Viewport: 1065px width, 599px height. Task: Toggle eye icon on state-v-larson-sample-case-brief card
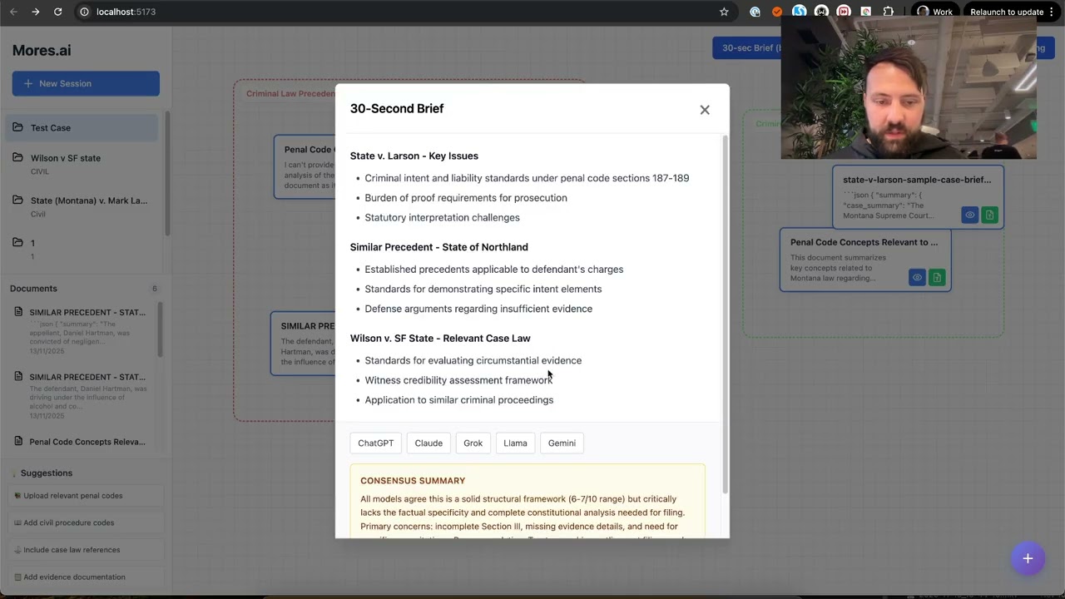coord(970,215)
